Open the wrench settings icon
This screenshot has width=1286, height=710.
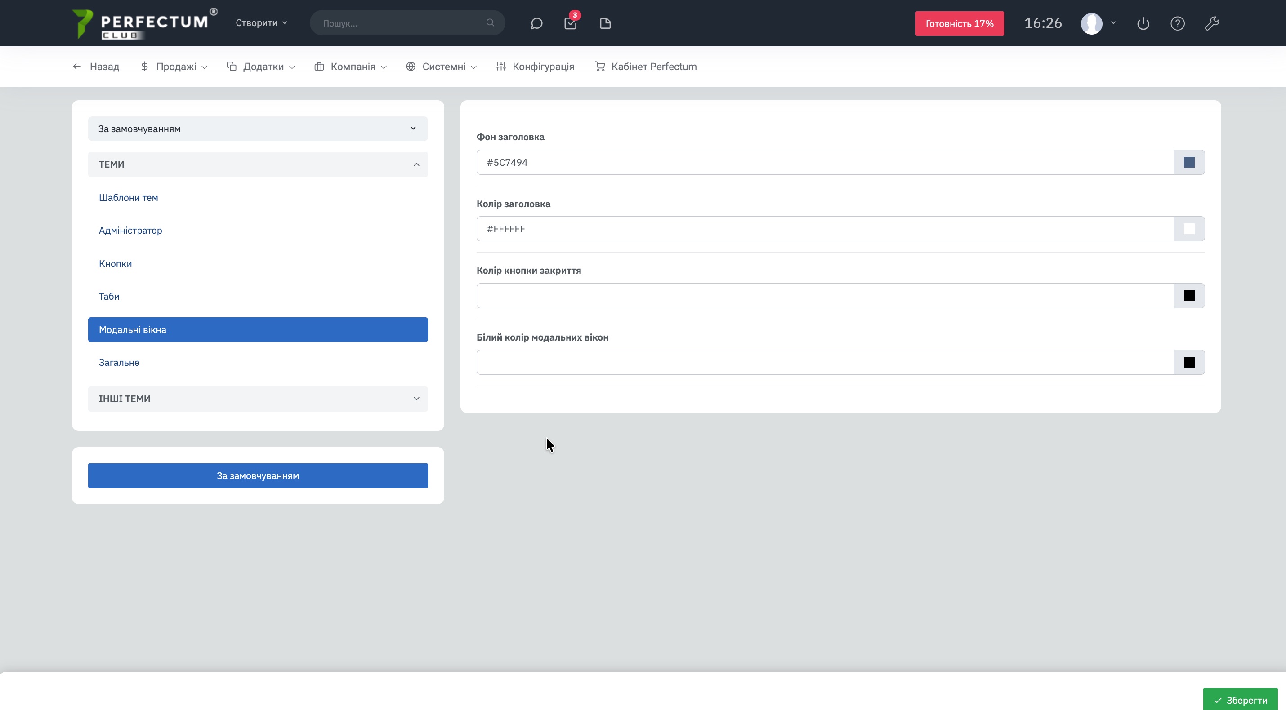tap(1212, 23)
